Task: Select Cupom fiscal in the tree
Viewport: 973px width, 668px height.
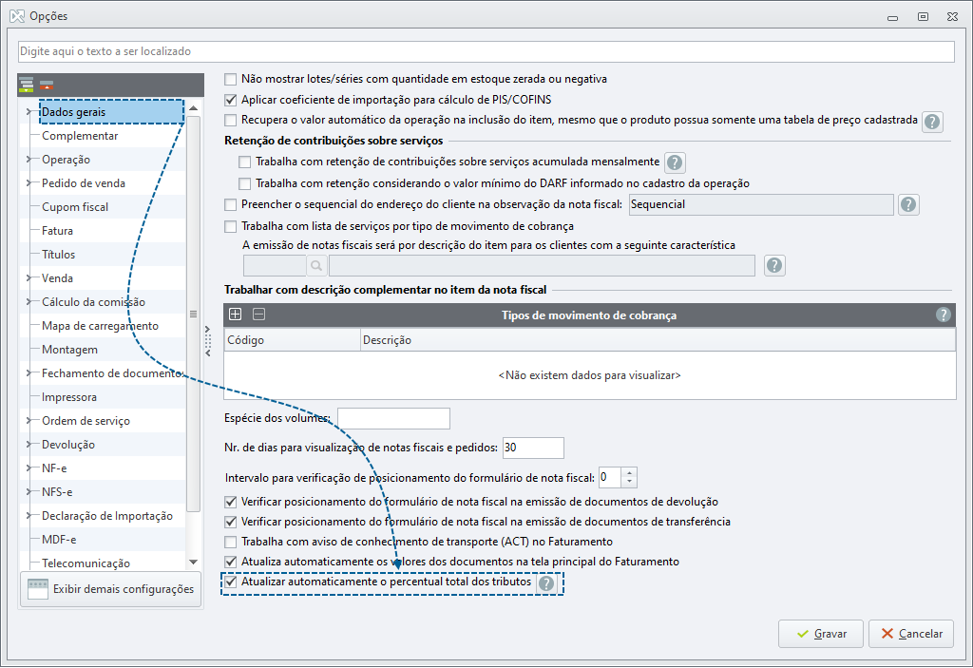Action: (x=75, y=207)
